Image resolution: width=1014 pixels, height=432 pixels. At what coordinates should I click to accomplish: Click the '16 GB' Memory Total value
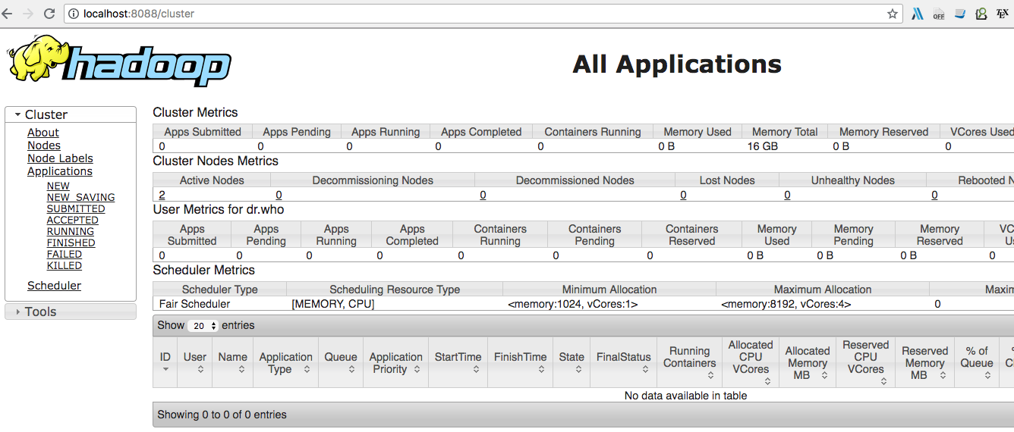pyautogui.click(x=762, y=146)
